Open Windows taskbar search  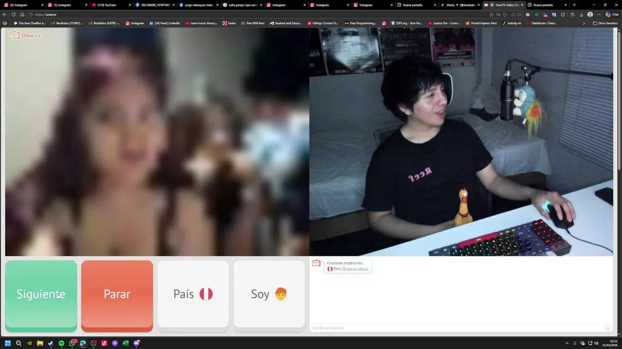click(x=18, y=343)
